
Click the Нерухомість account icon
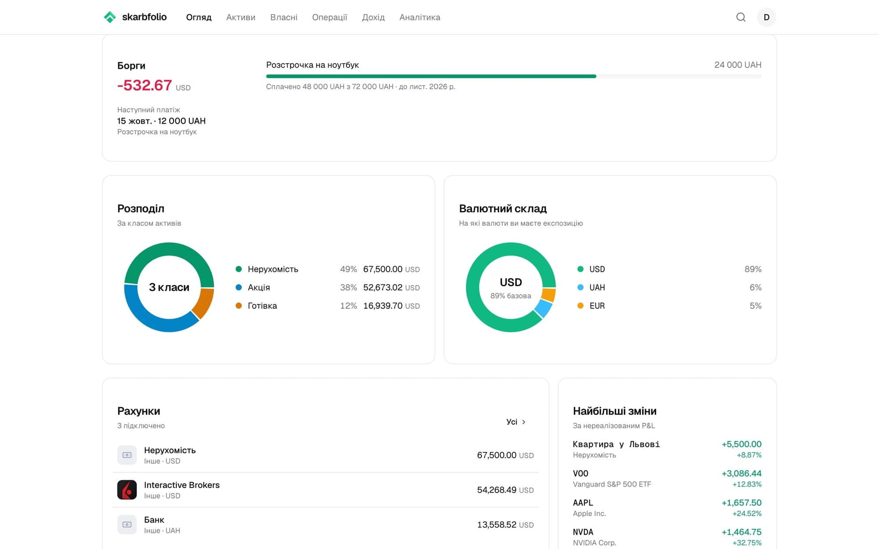tap(127, 455)
